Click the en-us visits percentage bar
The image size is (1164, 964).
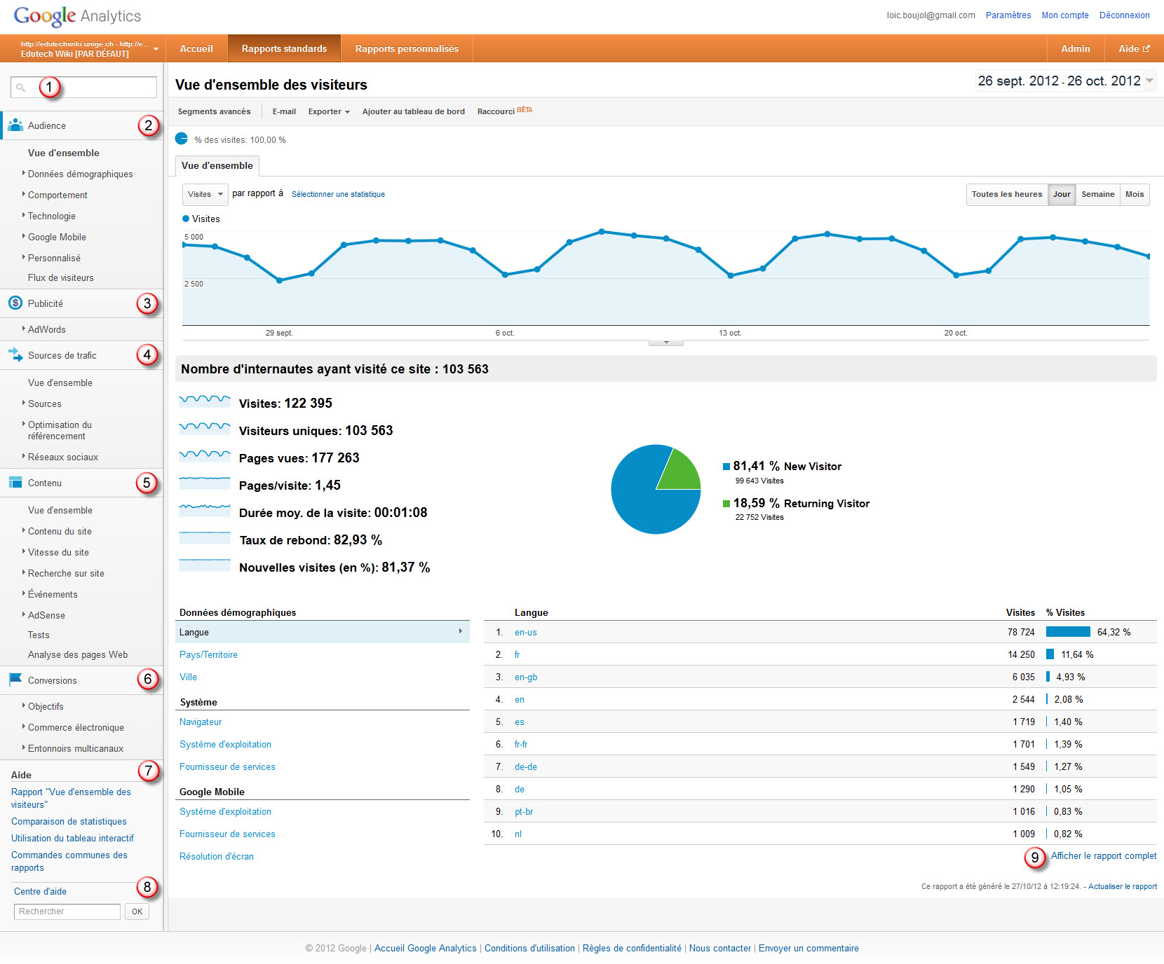[1068, 632]
